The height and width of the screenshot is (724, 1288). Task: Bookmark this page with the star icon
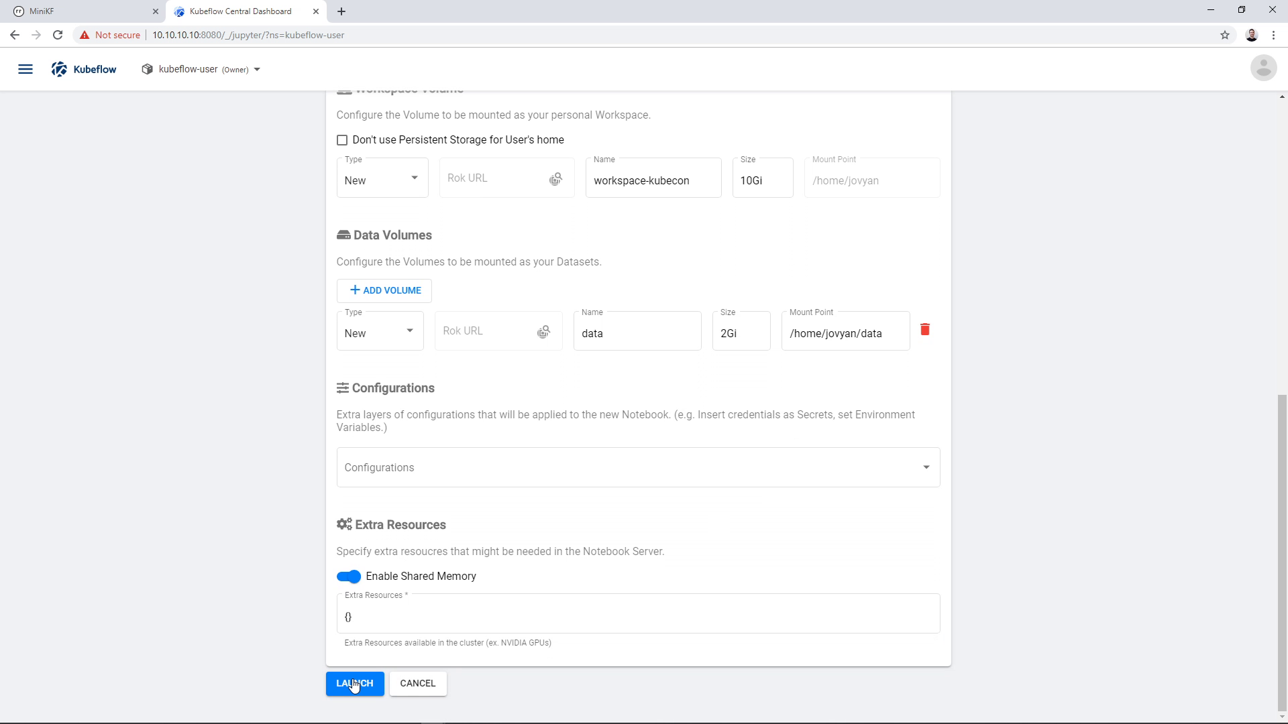[x=1225, y=35]
